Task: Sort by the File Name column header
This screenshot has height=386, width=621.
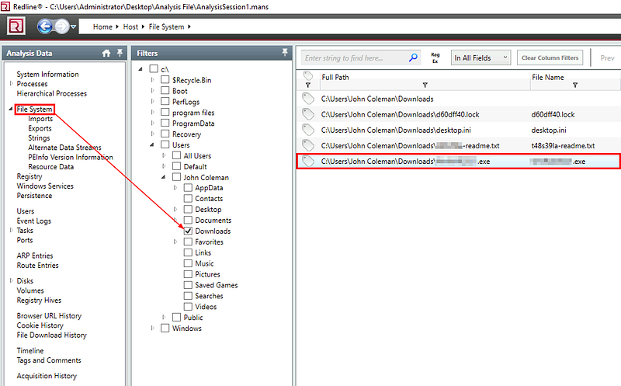Action: [x=548, y=77]
